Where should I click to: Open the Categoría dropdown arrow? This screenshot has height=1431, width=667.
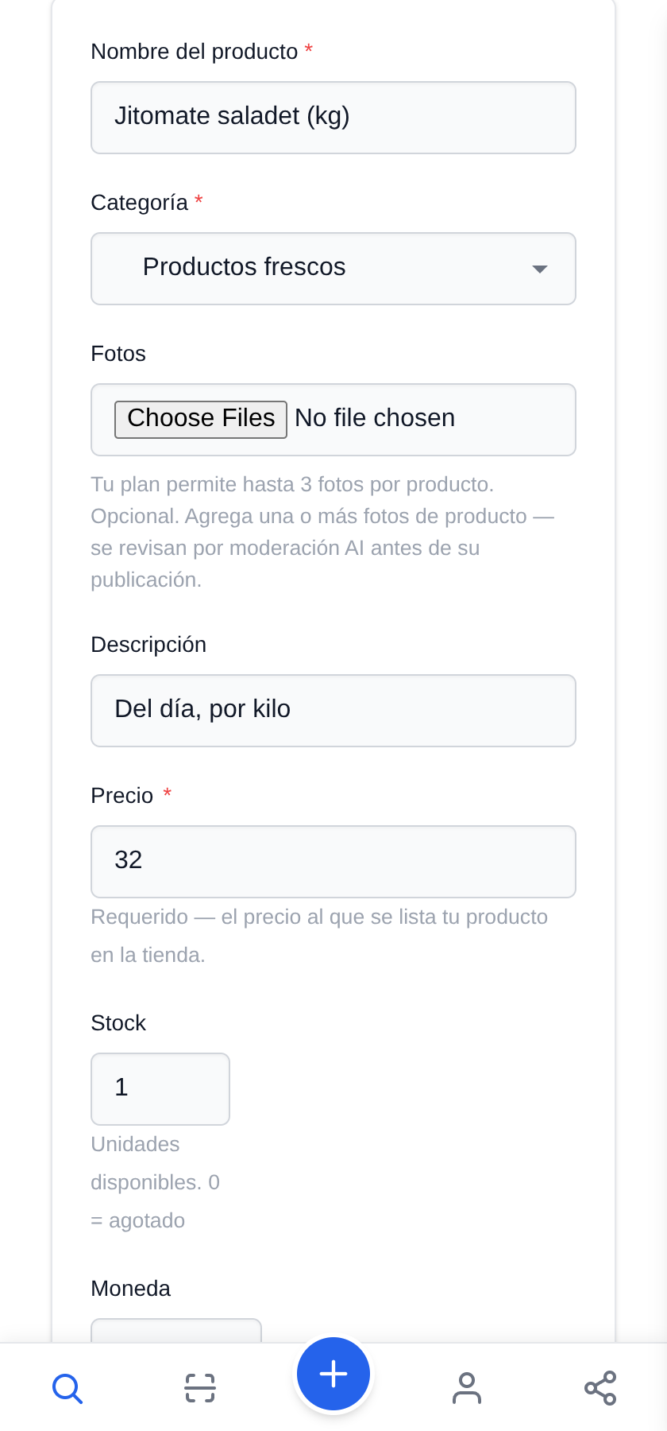pos(540,269)
